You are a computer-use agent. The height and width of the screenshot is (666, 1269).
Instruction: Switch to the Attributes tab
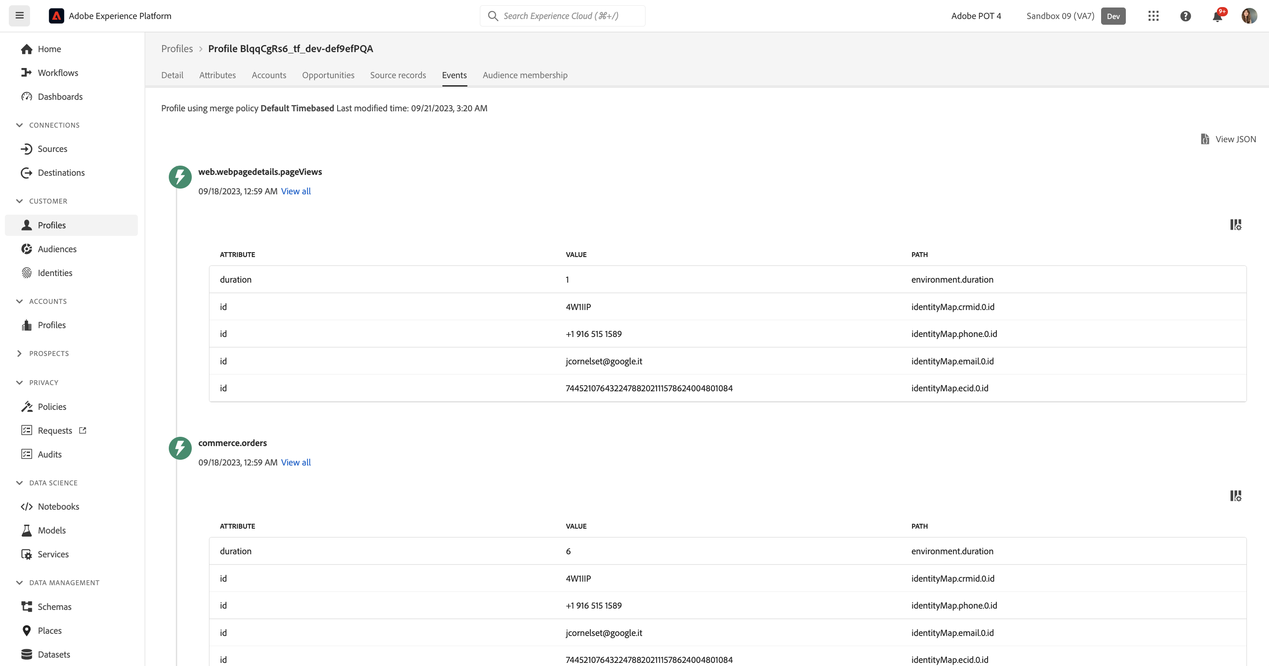point(217,75)
